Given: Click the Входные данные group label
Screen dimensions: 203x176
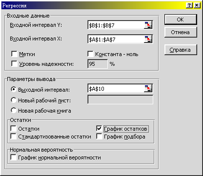Looking at the screenshot, I should click(x=28, y=16).
